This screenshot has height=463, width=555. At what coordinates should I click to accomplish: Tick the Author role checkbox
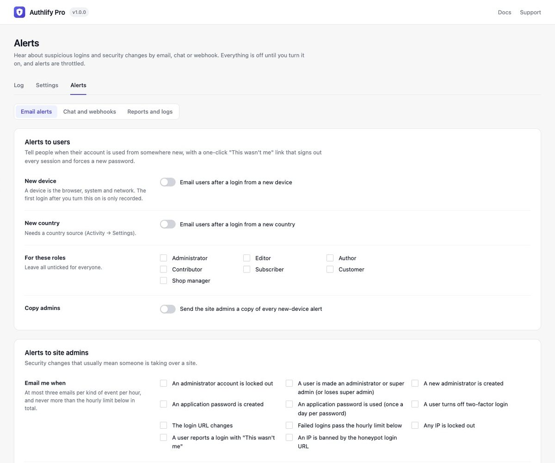point(330,258)
